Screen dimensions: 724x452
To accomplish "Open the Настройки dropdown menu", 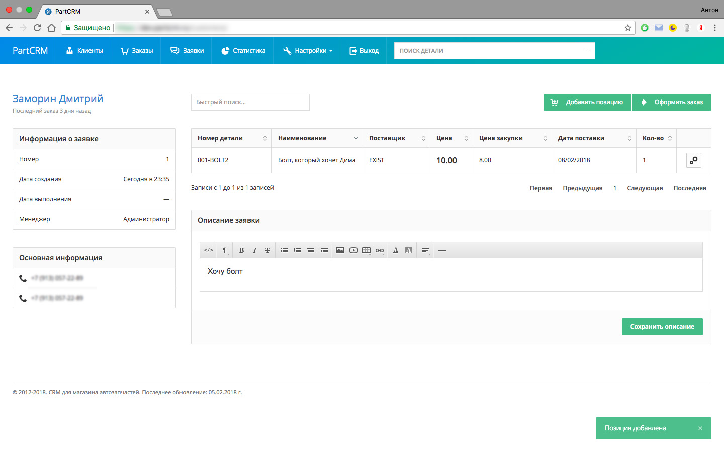I will coord(307,51).
